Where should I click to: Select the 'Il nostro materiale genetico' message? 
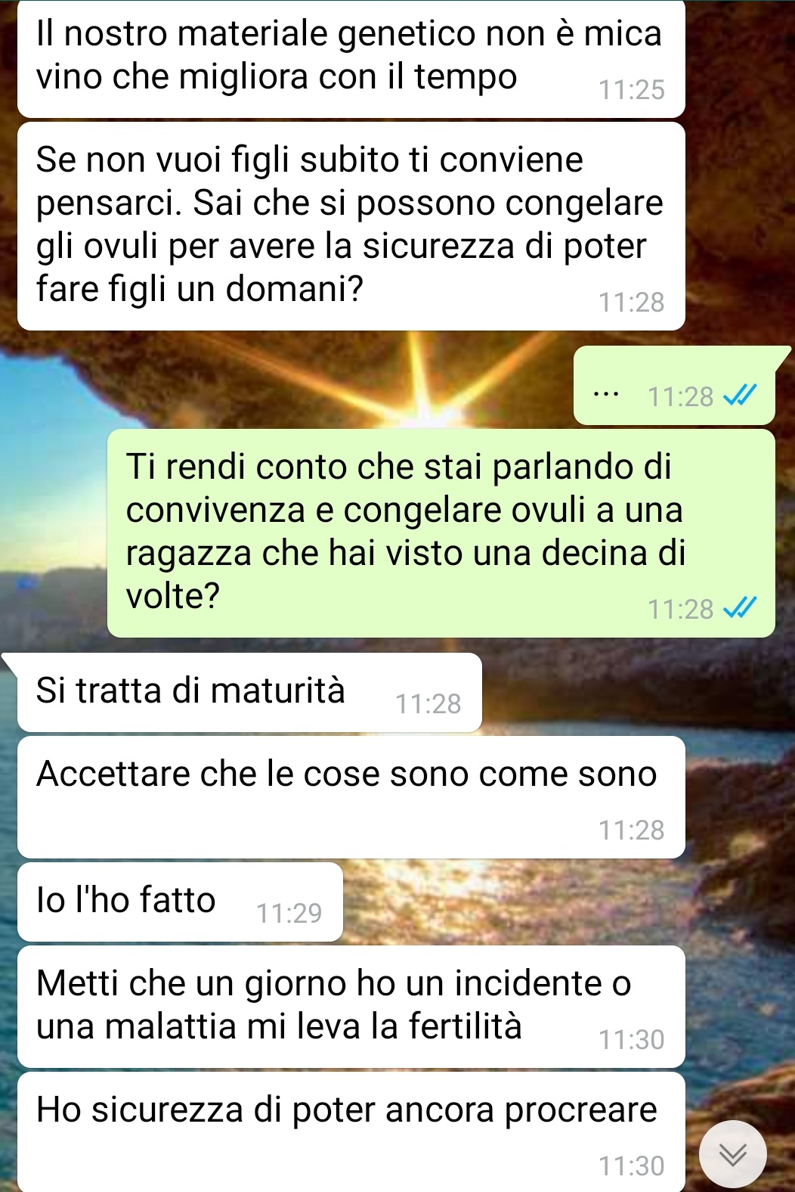click(x=351, y=58)
